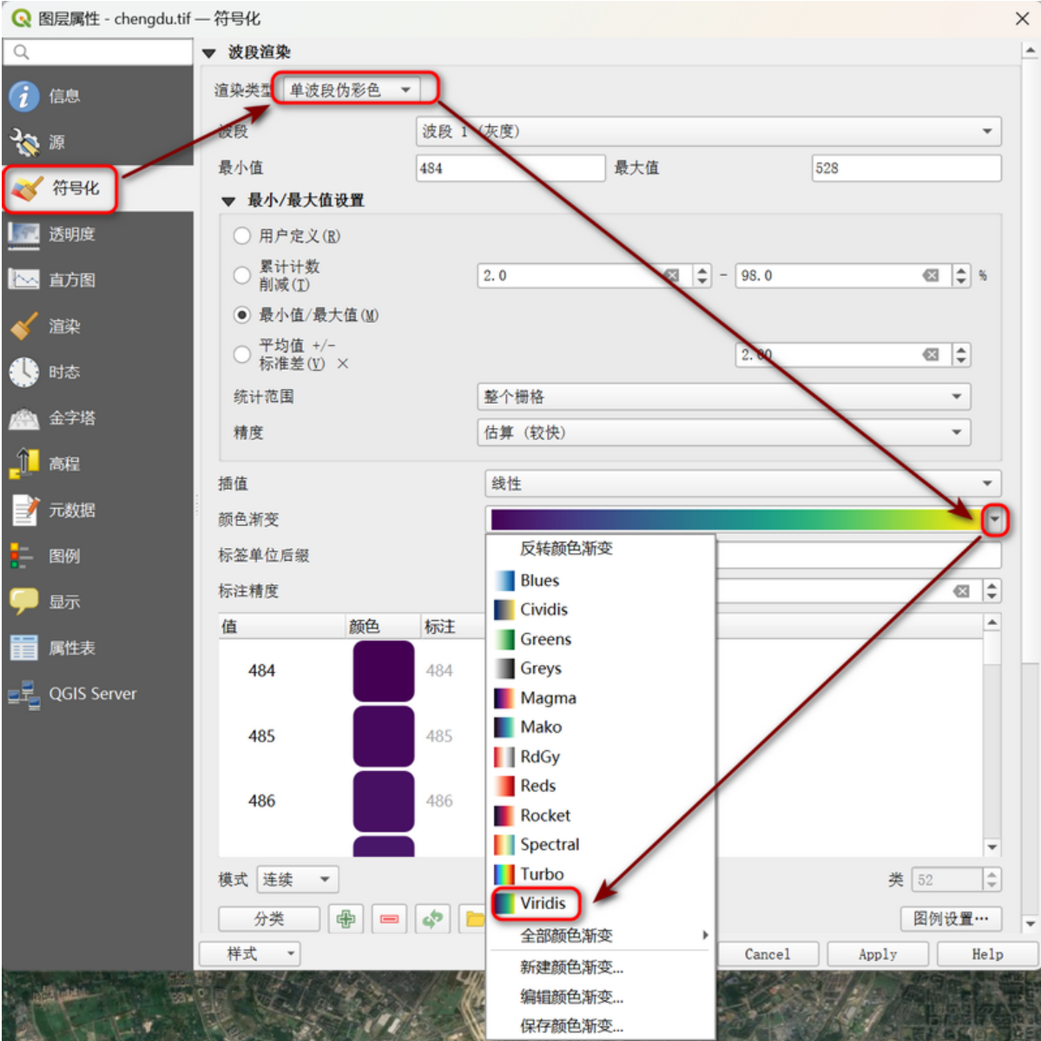Open the 显示 (Display) sidebar page
The image size is (1041, 1041).
[x=97, y=602]
